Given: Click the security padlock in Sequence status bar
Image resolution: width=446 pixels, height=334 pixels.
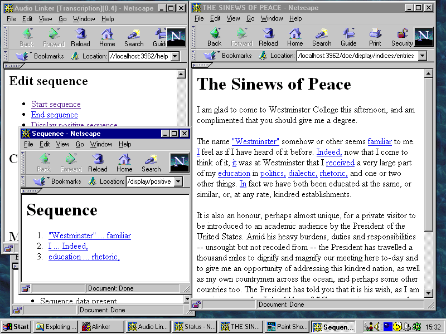Looking at the screenshot, I should click(x=26, y=288).
